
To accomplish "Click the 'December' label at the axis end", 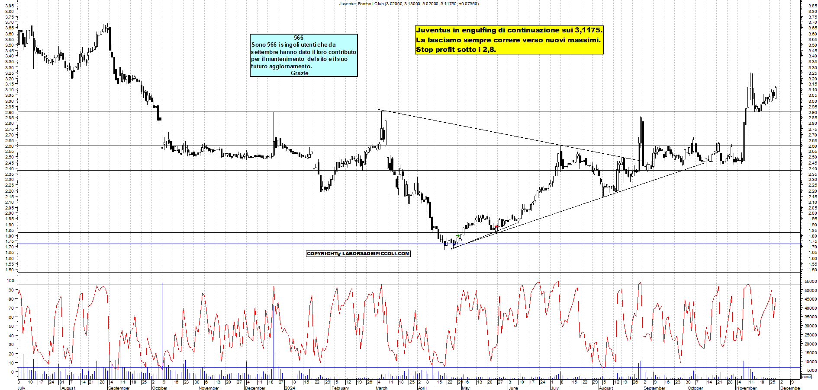I will point(790,388).
